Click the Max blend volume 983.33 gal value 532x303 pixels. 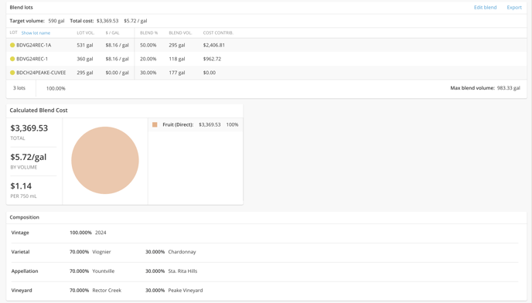508,88
